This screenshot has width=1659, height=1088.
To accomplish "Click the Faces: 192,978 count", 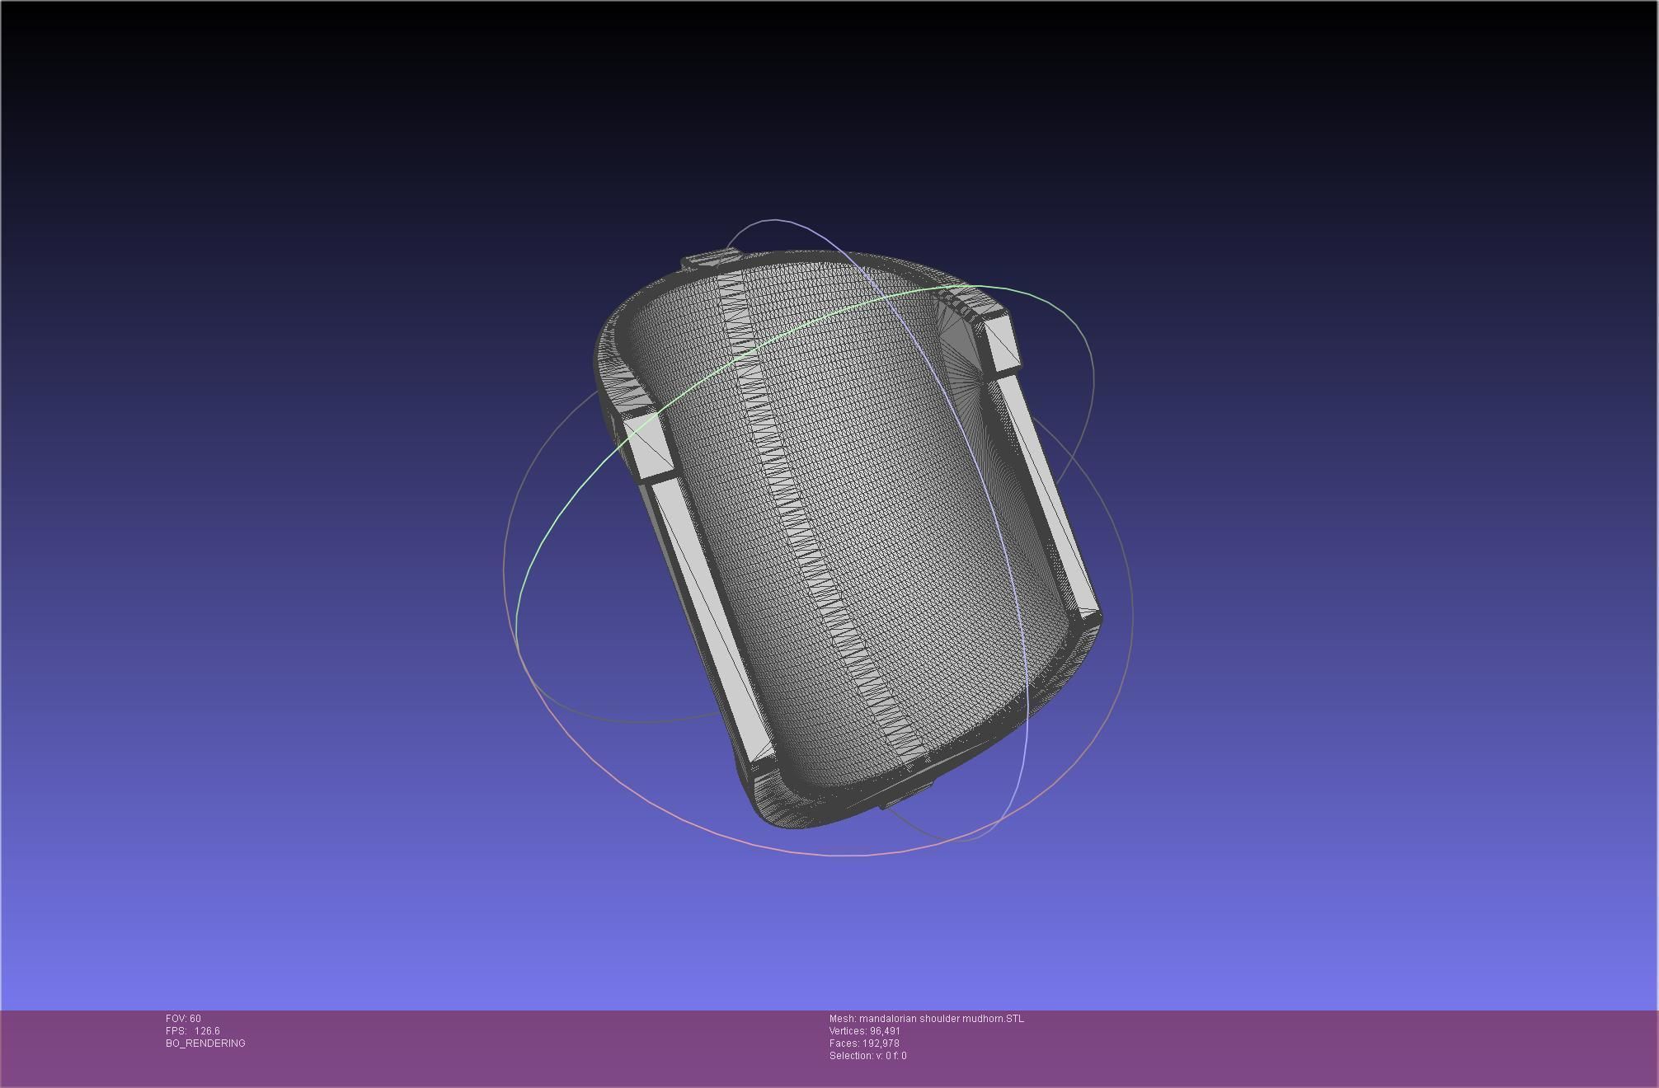I will pyautogui.click(x=864, y=1043).
